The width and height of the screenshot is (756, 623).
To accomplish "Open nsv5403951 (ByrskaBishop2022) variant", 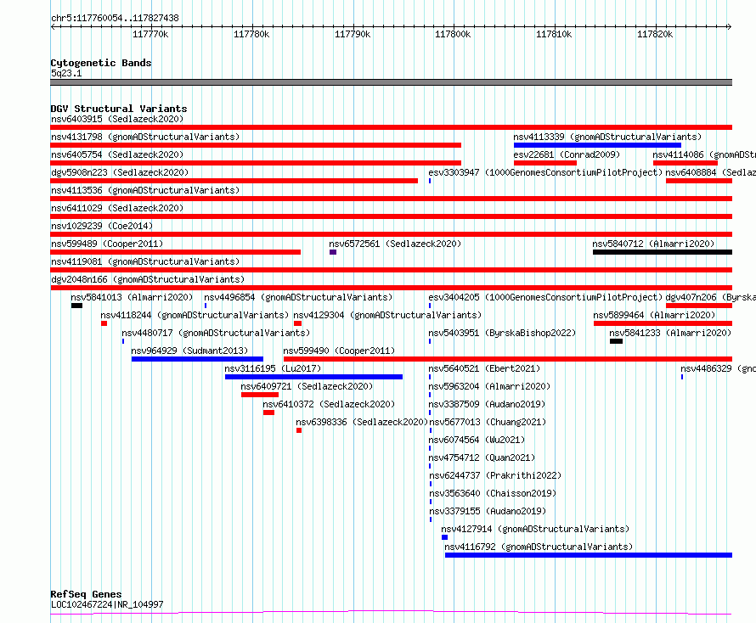I will tap(502, 333).
